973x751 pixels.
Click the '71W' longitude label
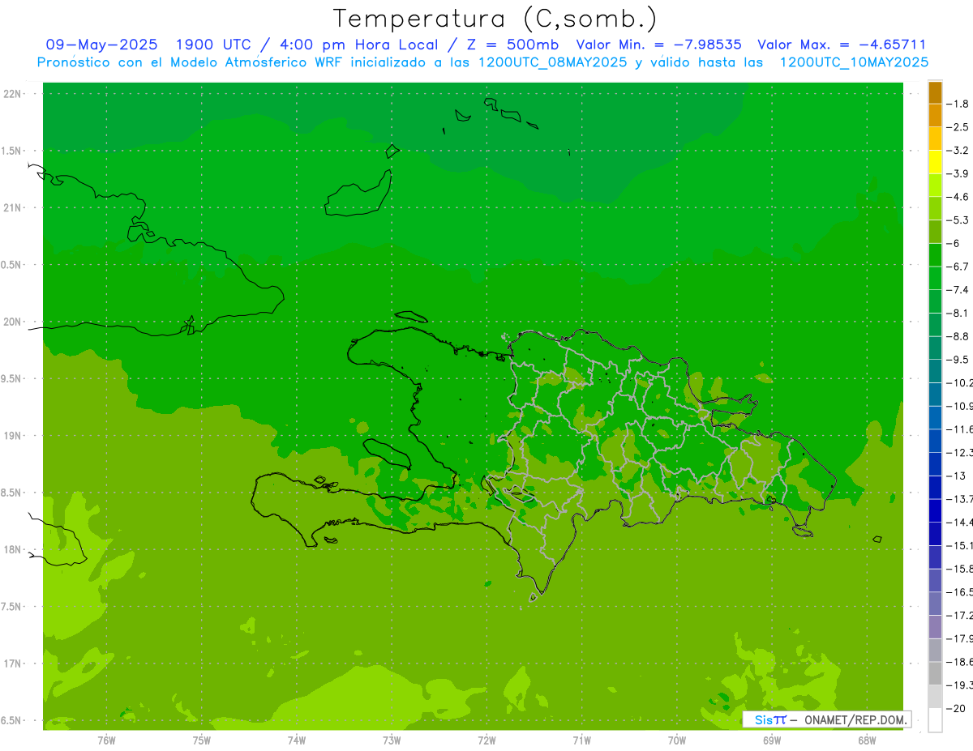pyautogui.click(x=581, y=740)
